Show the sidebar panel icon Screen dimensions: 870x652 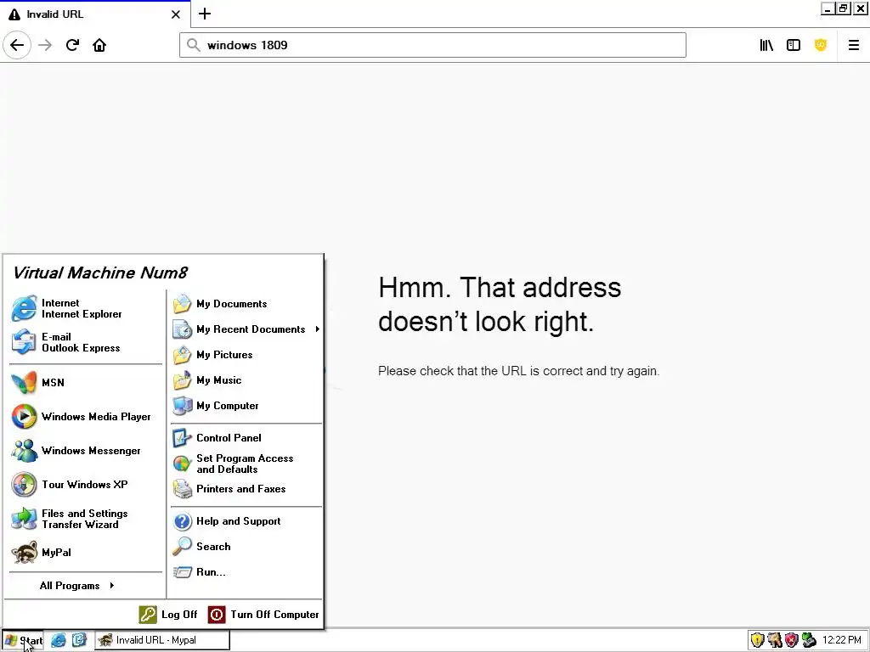tap(794, 45)
